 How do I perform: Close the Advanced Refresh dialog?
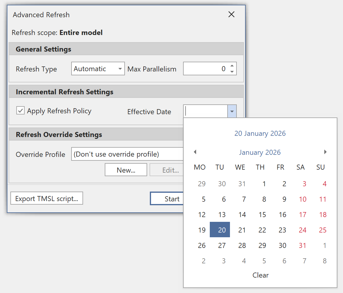point(231,14)
